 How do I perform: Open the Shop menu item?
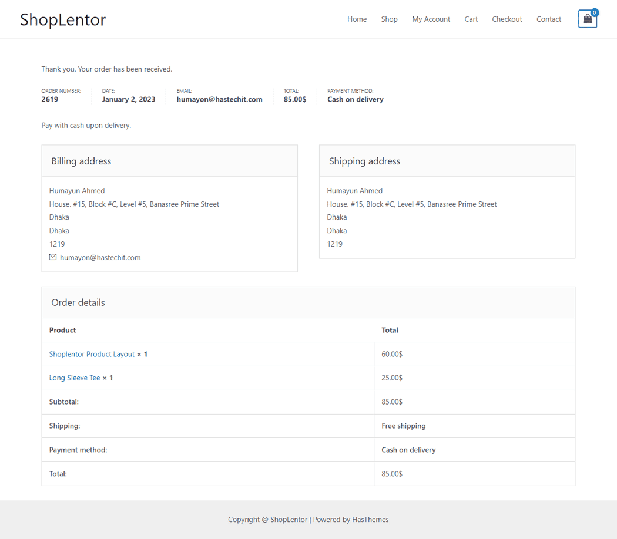tap(389, 19)
